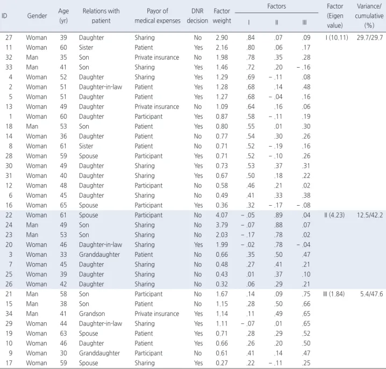Select 'I (10.11)' eigen value cell

[x=337, y=38]
